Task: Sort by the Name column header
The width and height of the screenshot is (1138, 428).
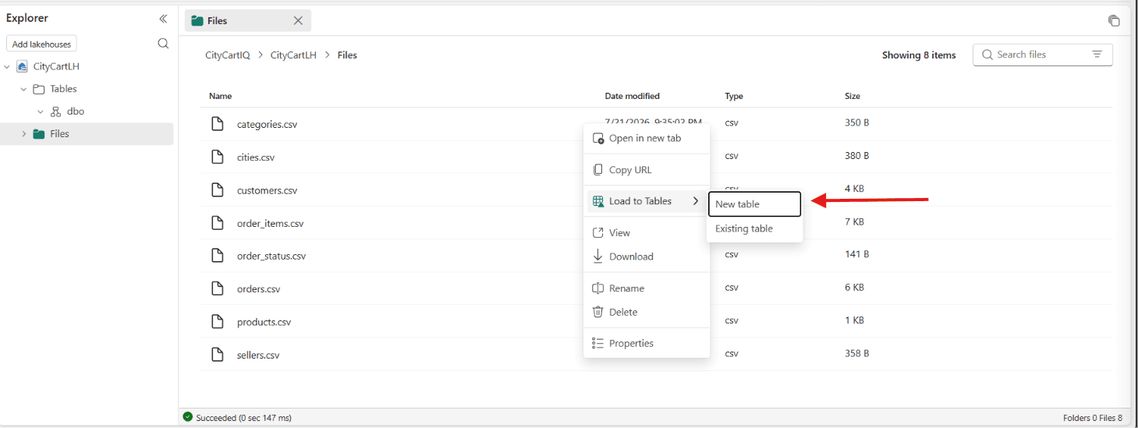Action: pyautogui.click(x=221, y=96)
